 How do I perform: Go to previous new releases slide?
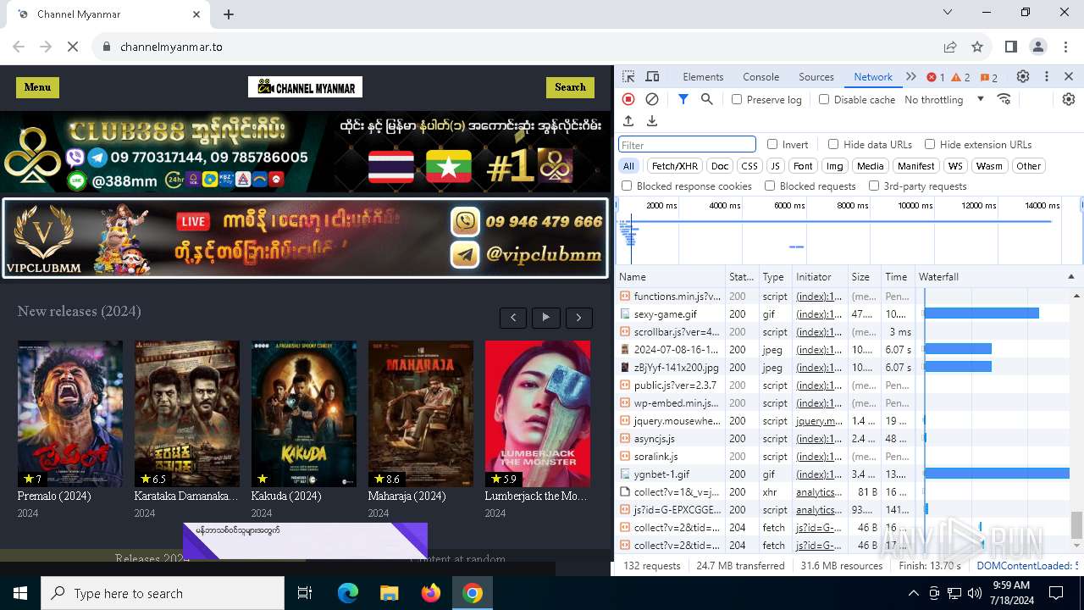pos(513,318)
